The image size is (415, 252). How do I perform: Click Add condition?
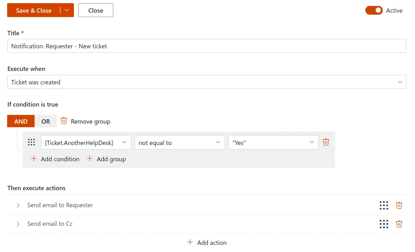55,159
